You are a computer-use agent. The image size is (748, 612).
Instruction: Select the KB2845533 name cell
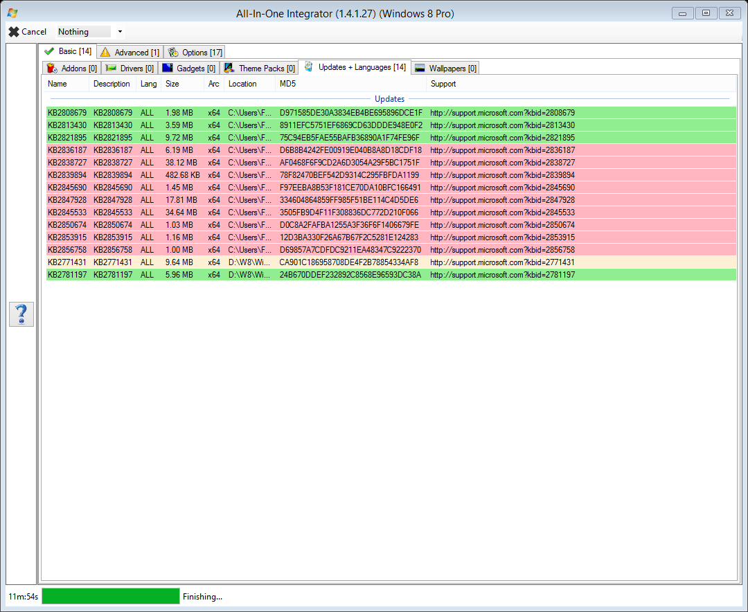pos(67,213)
